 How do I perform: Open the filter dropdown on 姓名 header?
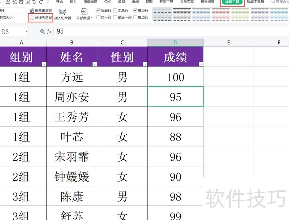coord(95,64)
